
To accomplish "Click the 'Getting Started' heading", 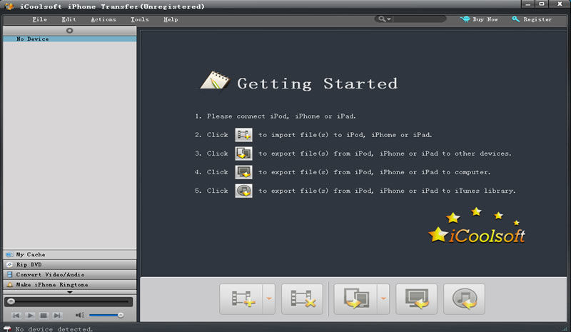I will coord(317,84).
